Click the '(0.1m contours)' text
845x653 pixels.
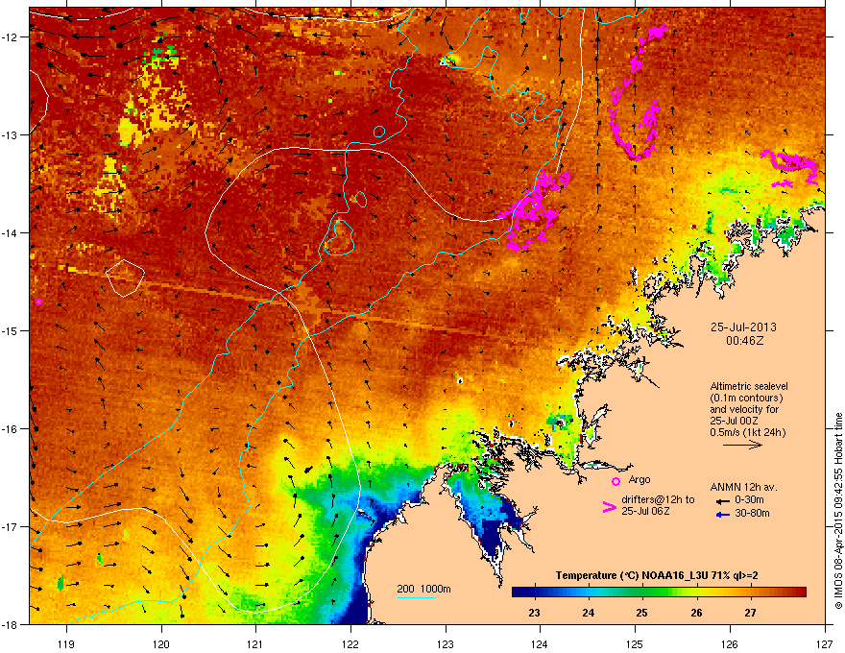pyautogui.click(x=746, y=398)
